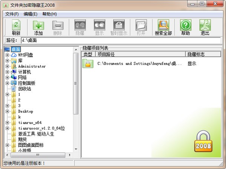Click the 项目路径 column header
This screenshot has height=169, width=226.
139,54
